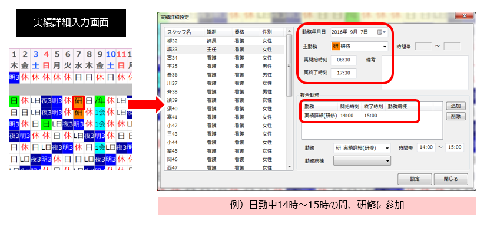This screenshot has height=227, width=487.
Task: Expand the empty 勤務病棟 dropdown
Action: pyautogui.click(x=362, y=161)
